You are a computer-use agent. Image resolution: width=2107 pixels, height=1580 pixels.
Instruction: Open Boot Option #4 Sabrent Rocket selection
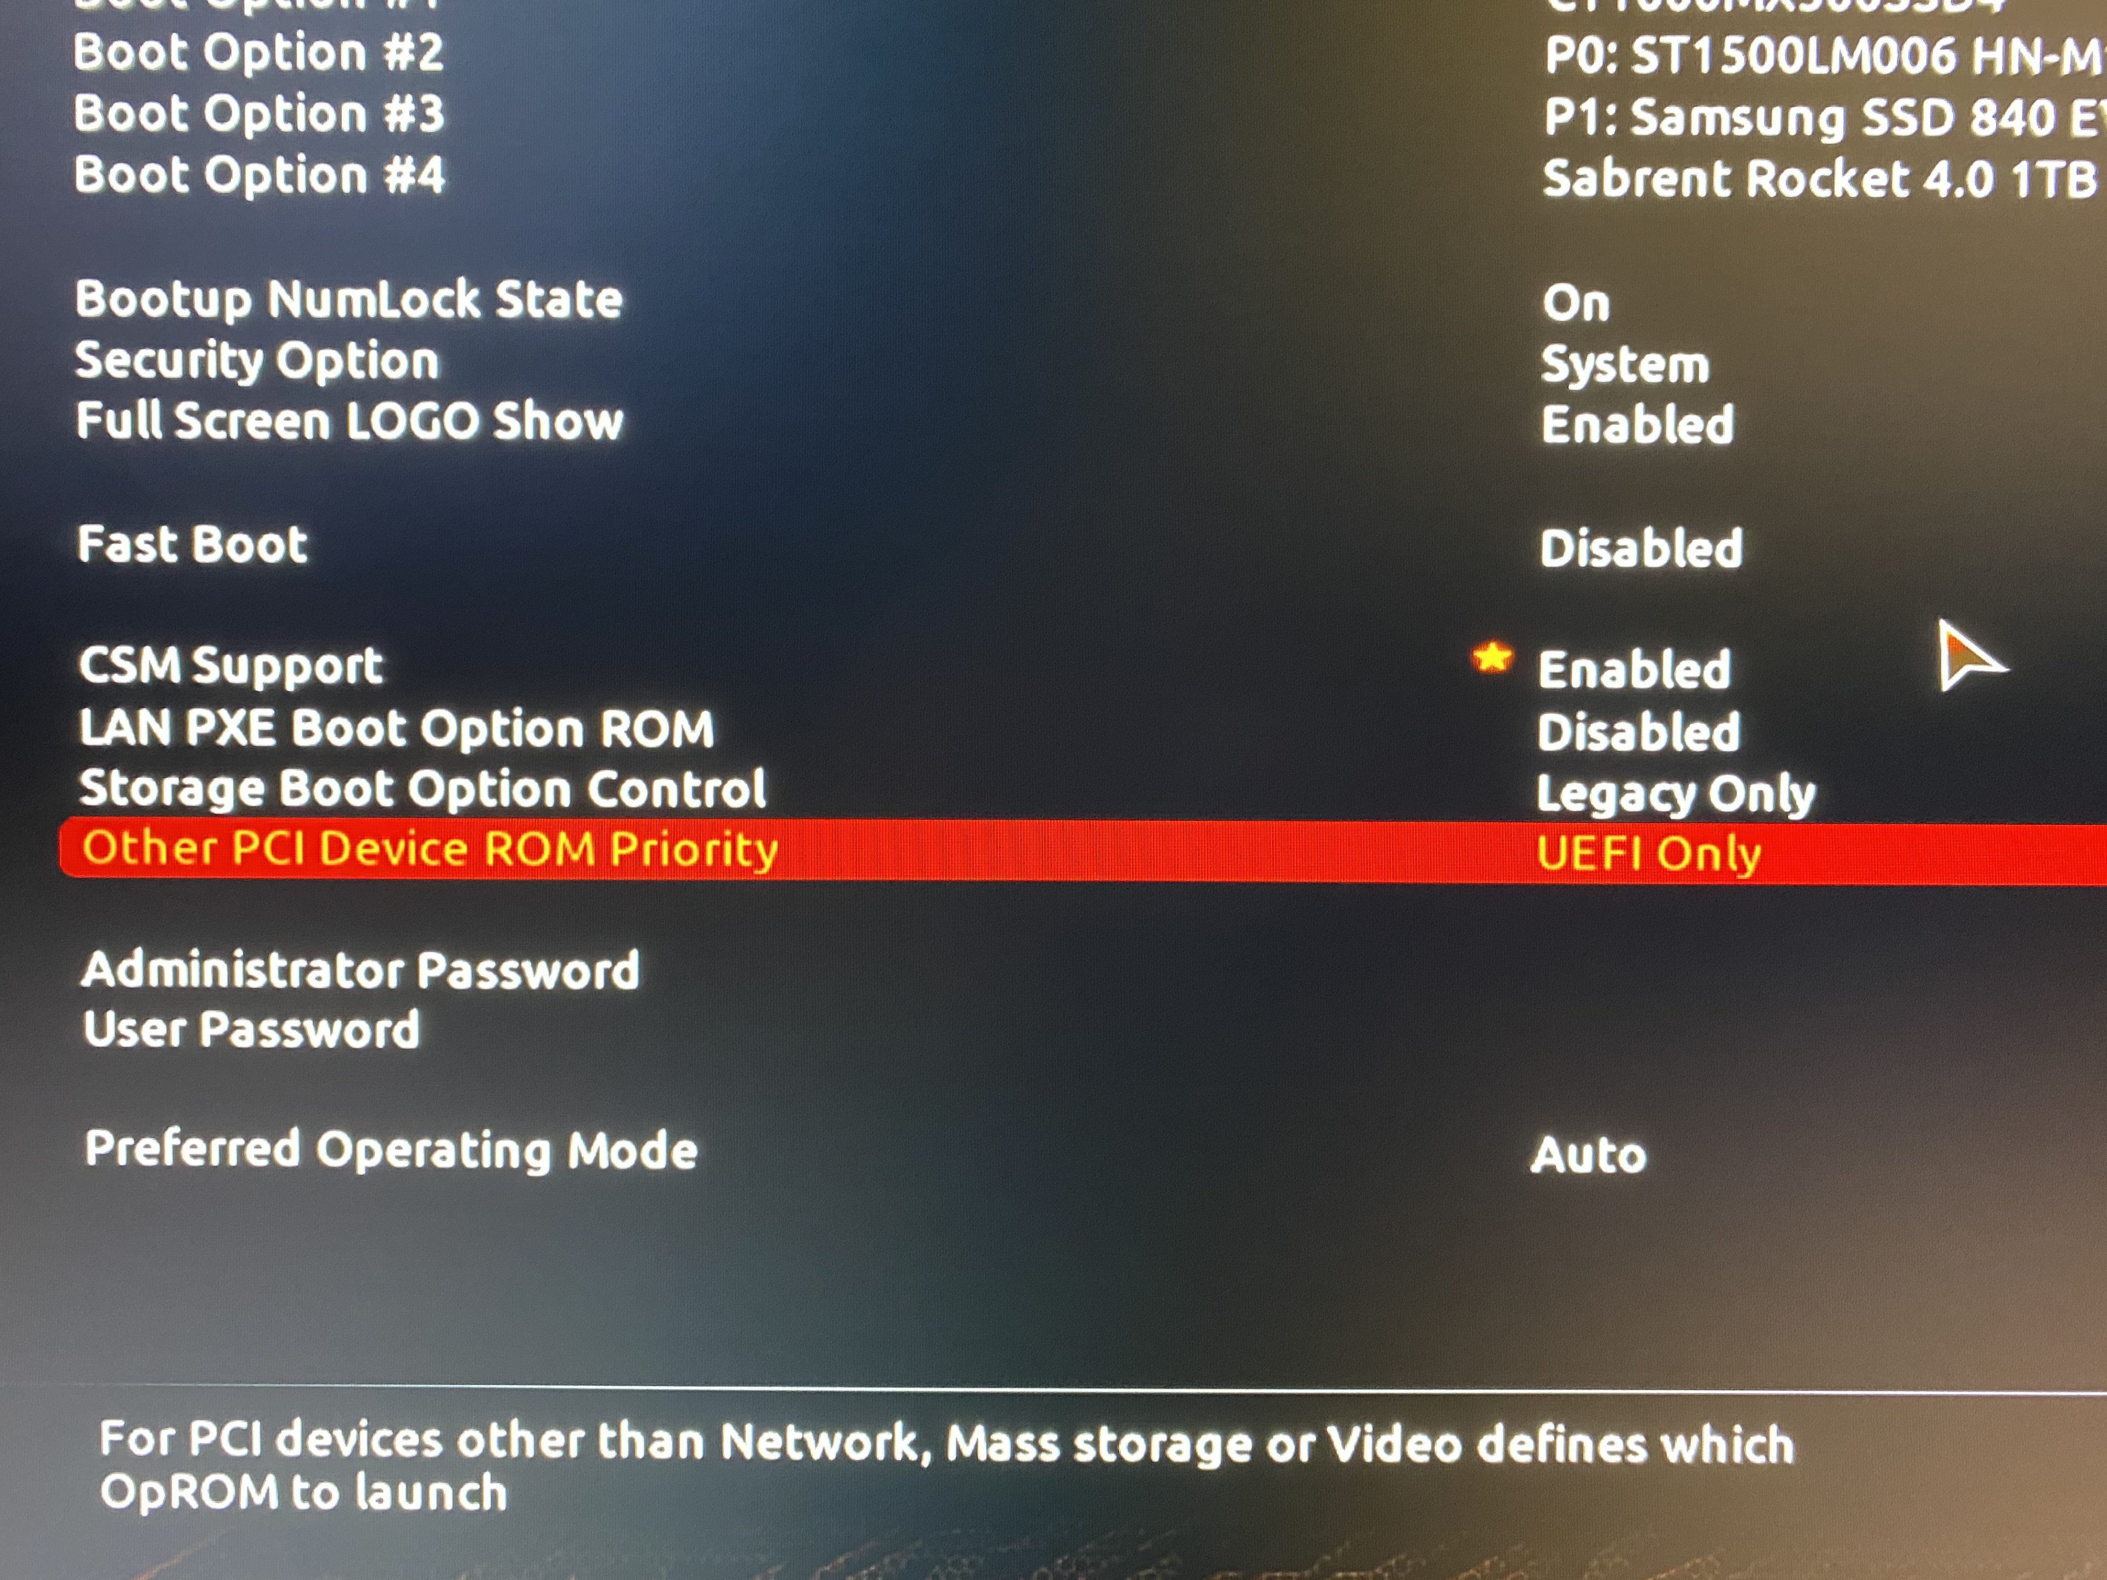tap(1820, 179)
